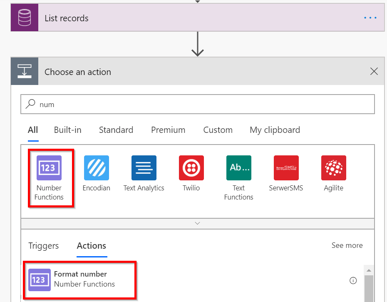The width and height of the screenshot is (387, 302).
Task: Collapse the connector list with the chevron
Action: click(197, 223)
